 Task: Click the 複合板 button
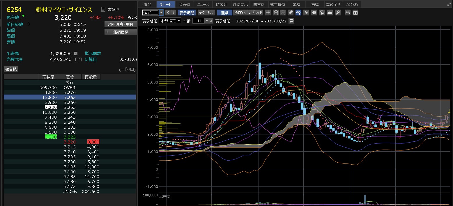[11, 69]
